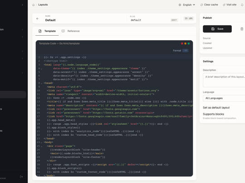245x183 pixels.
Task: Click the Reference tab book icon
Action: coord(63,31)
